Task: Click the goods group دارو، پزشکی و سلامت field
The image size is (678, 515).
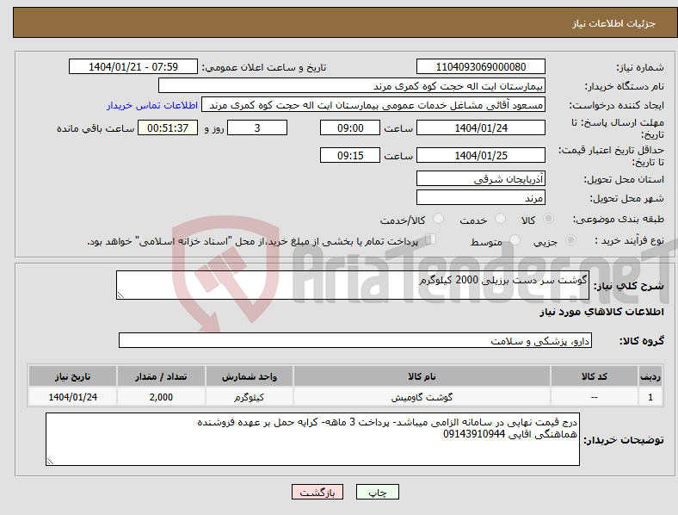Action: tap(355, 340)
